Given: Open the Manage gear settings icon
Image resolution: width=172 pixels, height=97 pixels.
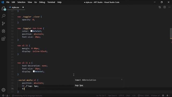Looking at the screenshot, I should [x=3, y=90].
